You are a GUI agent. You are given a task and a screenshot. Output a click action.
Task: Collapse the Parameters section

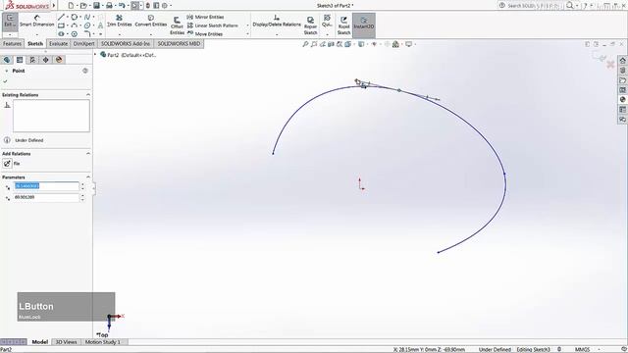88,176
